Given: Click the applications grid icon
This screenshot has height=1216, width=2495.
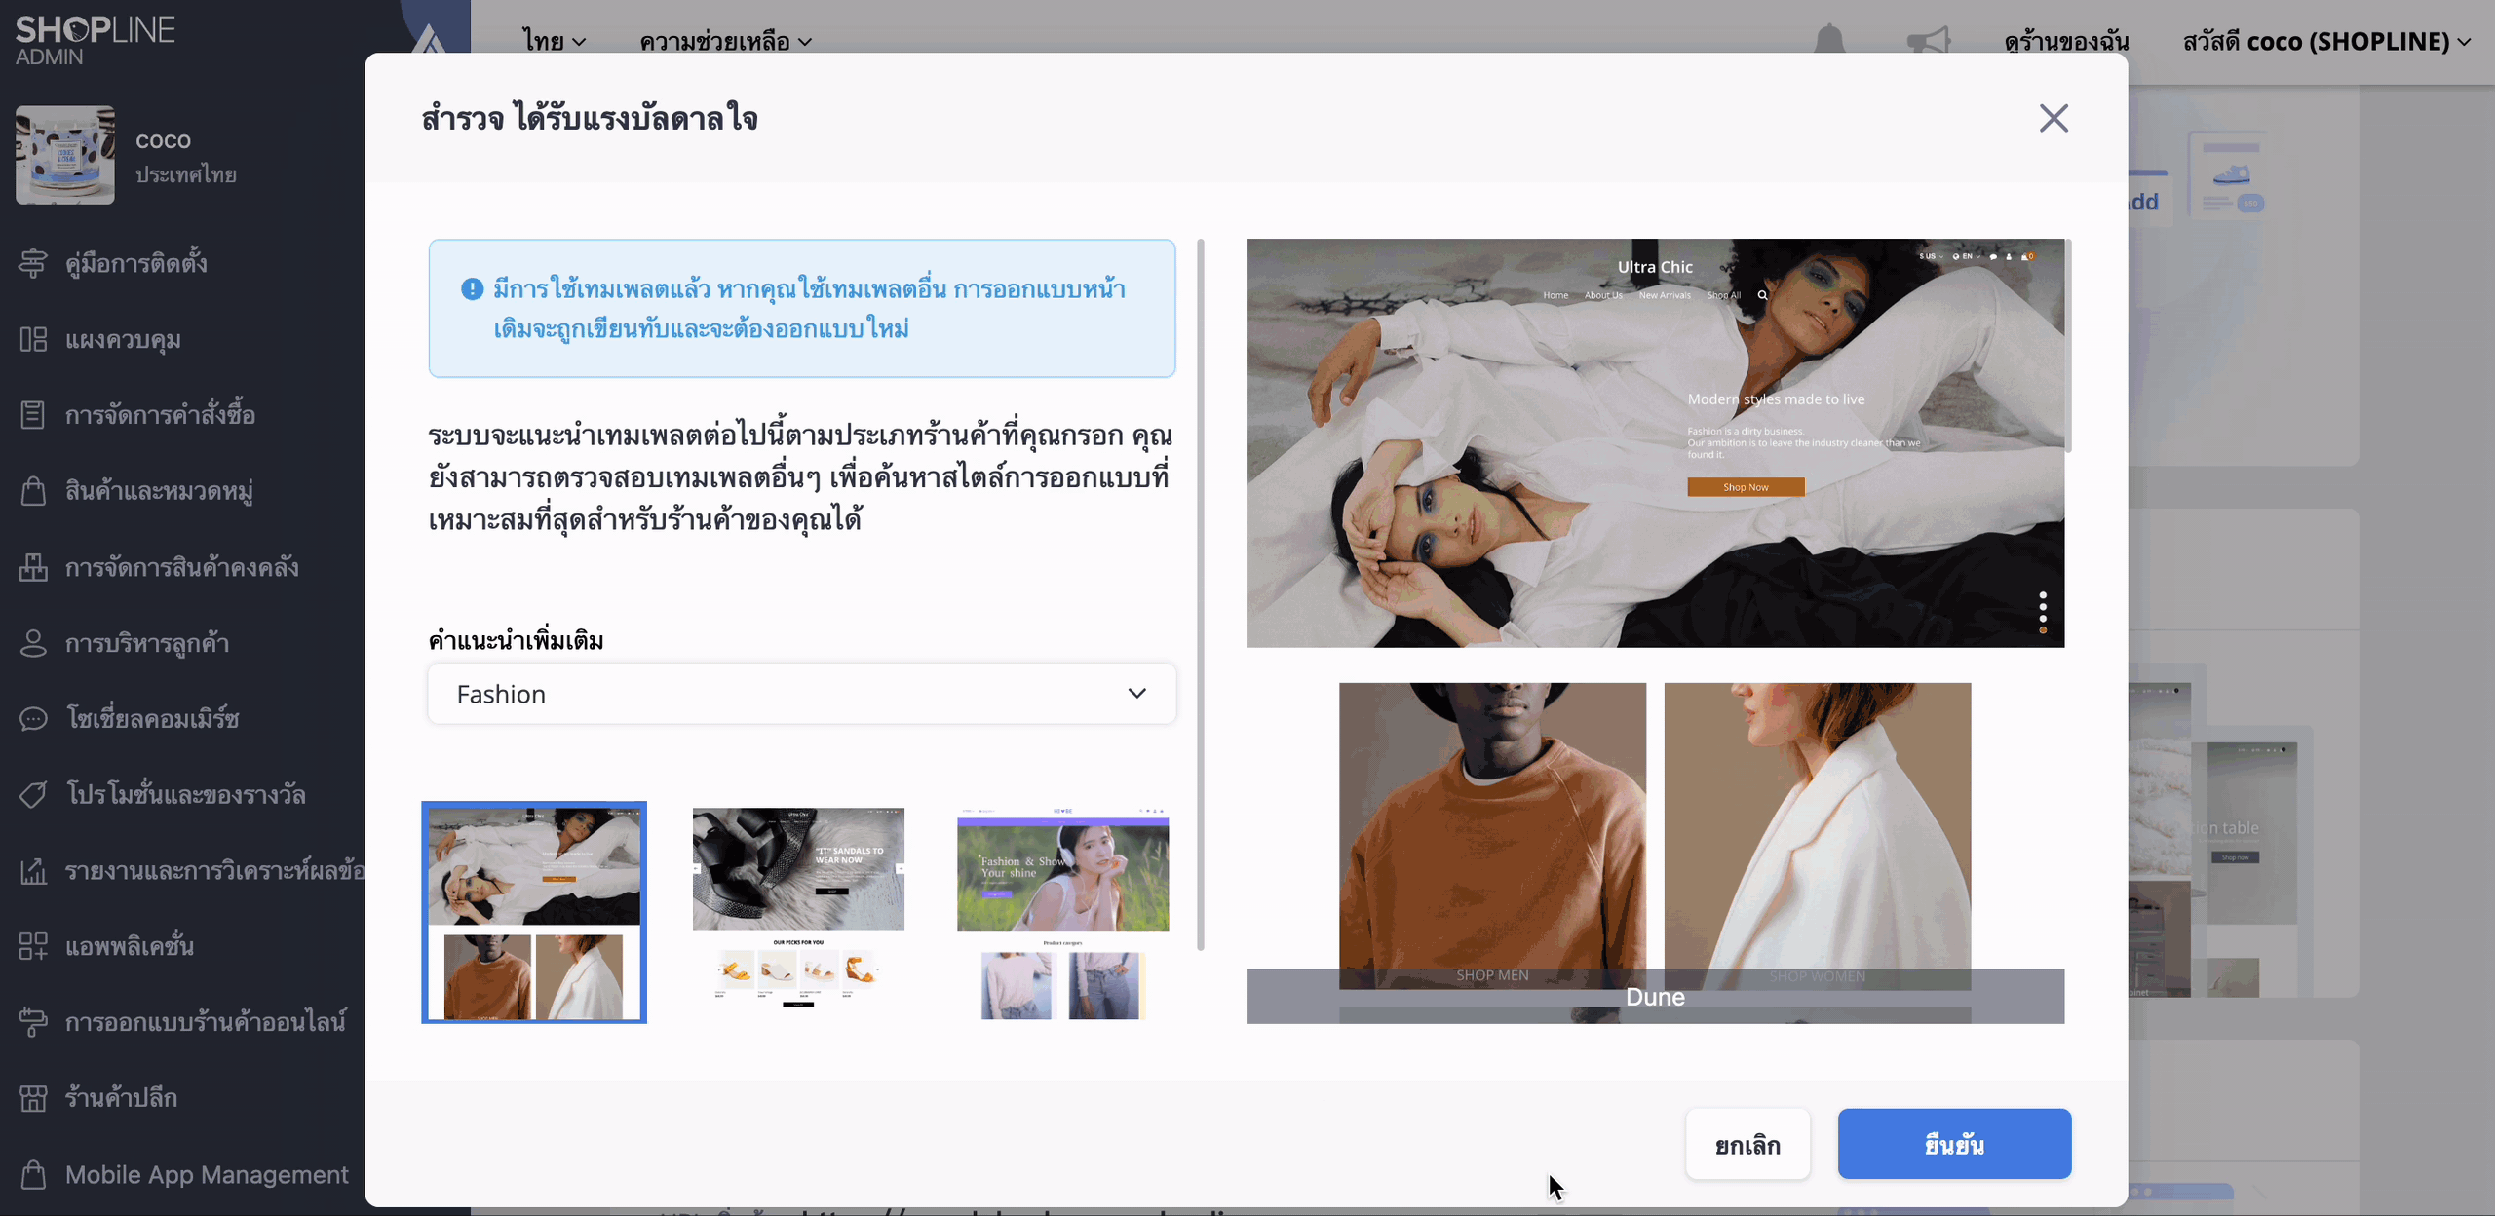Looking at the screenshot, I should pyautogui.click(x=33, y=946).
